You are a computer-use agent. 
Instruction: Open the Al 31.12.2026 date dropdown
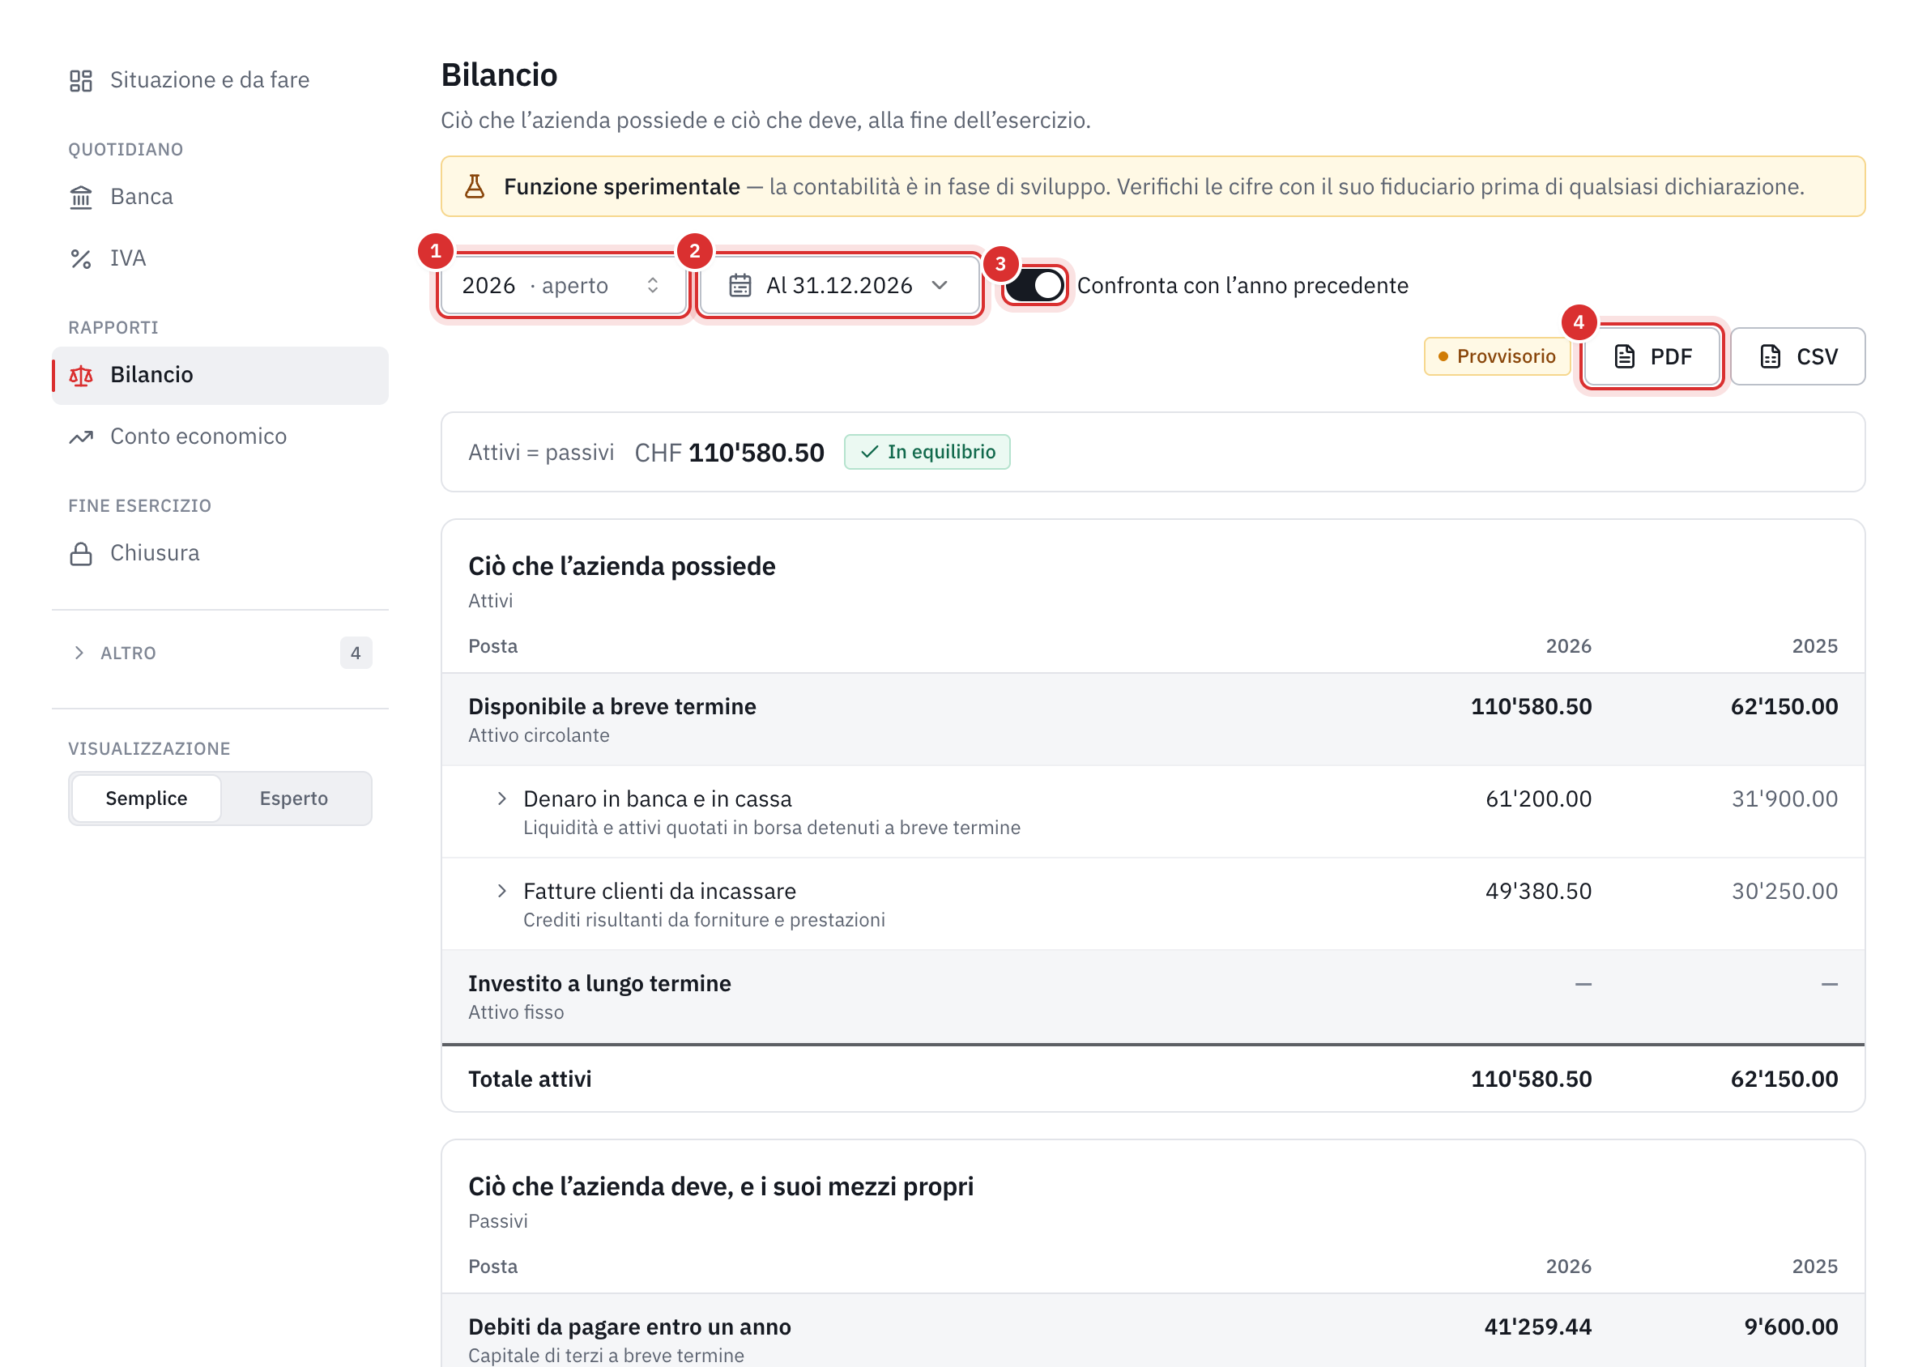pos(839,285)
